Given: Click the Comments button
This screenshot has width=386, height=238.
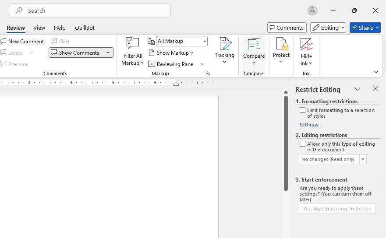Looking at the screenshot, I should pos(287,28).
